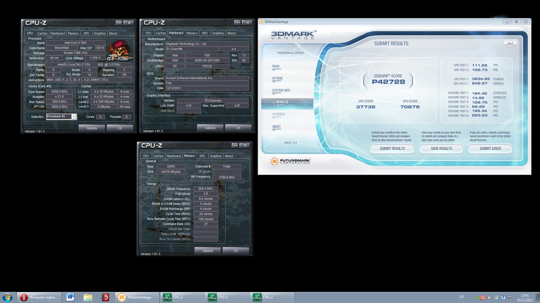Click the NB Frequency 3799.8 MHz field

[x=227, y=177]
